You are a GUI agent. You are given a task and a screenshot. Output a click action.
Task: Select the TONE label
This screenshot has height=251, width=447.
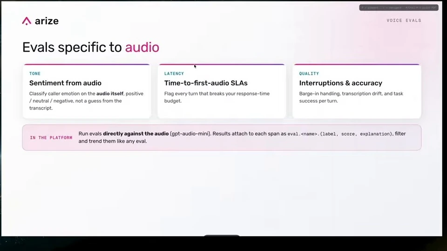(35, 73)
